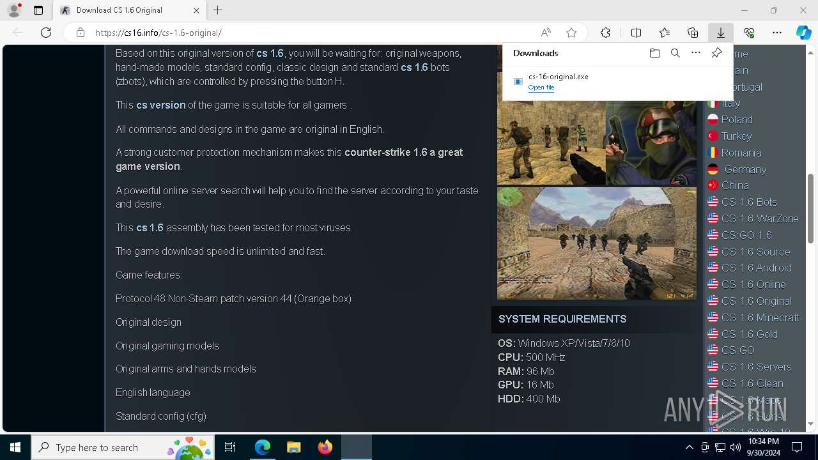Viewport: 818px width, 460px height.
Task: Open a new tab with plus button
Action: click(218, 10)
